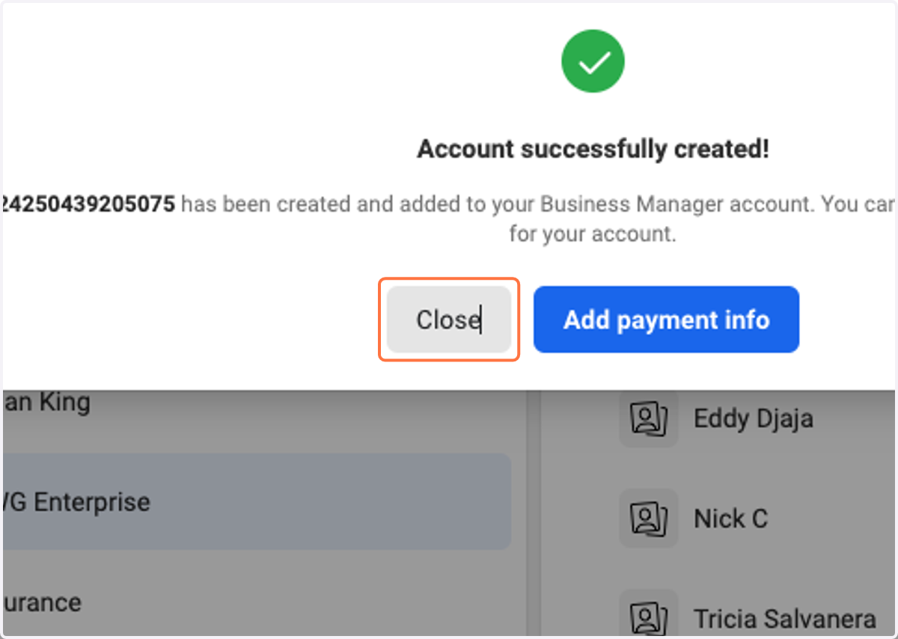Click the bold account ID number
Viewport: 898px width, 639px height.
coord(88,204)
